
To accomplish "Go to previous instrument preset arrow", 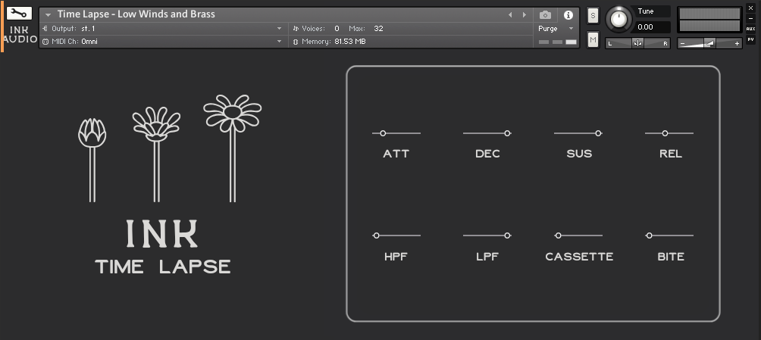I will click(x=510, y=14).
